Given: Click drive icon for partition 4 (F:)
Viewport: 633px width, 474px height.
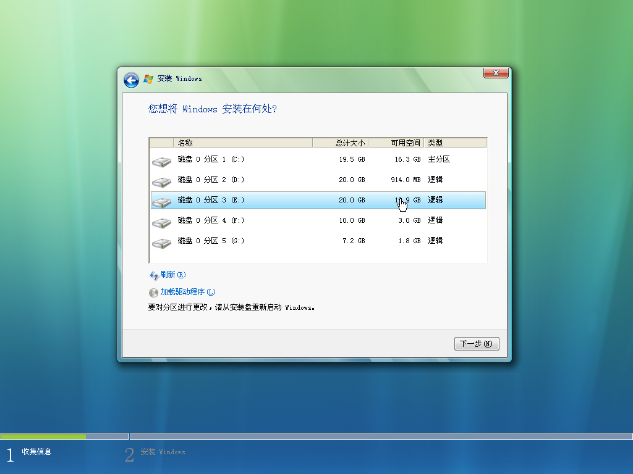Looking at the screenshot, I should [x=161, y=222].
